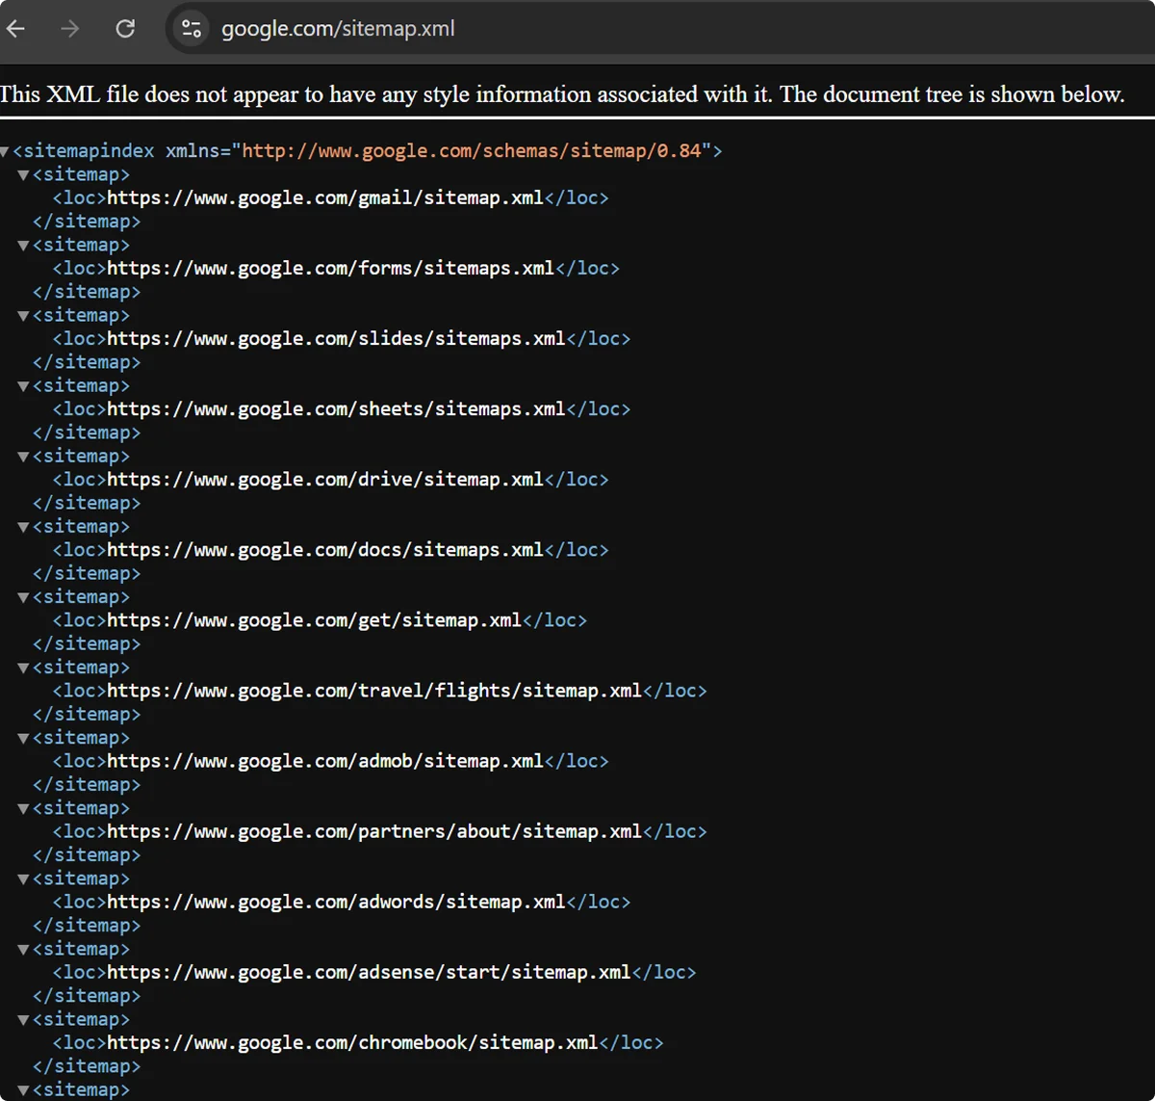Viewport: 1155px width, 1101px height.
Task: Open site information icon in address bar
Action: point(191,29)
